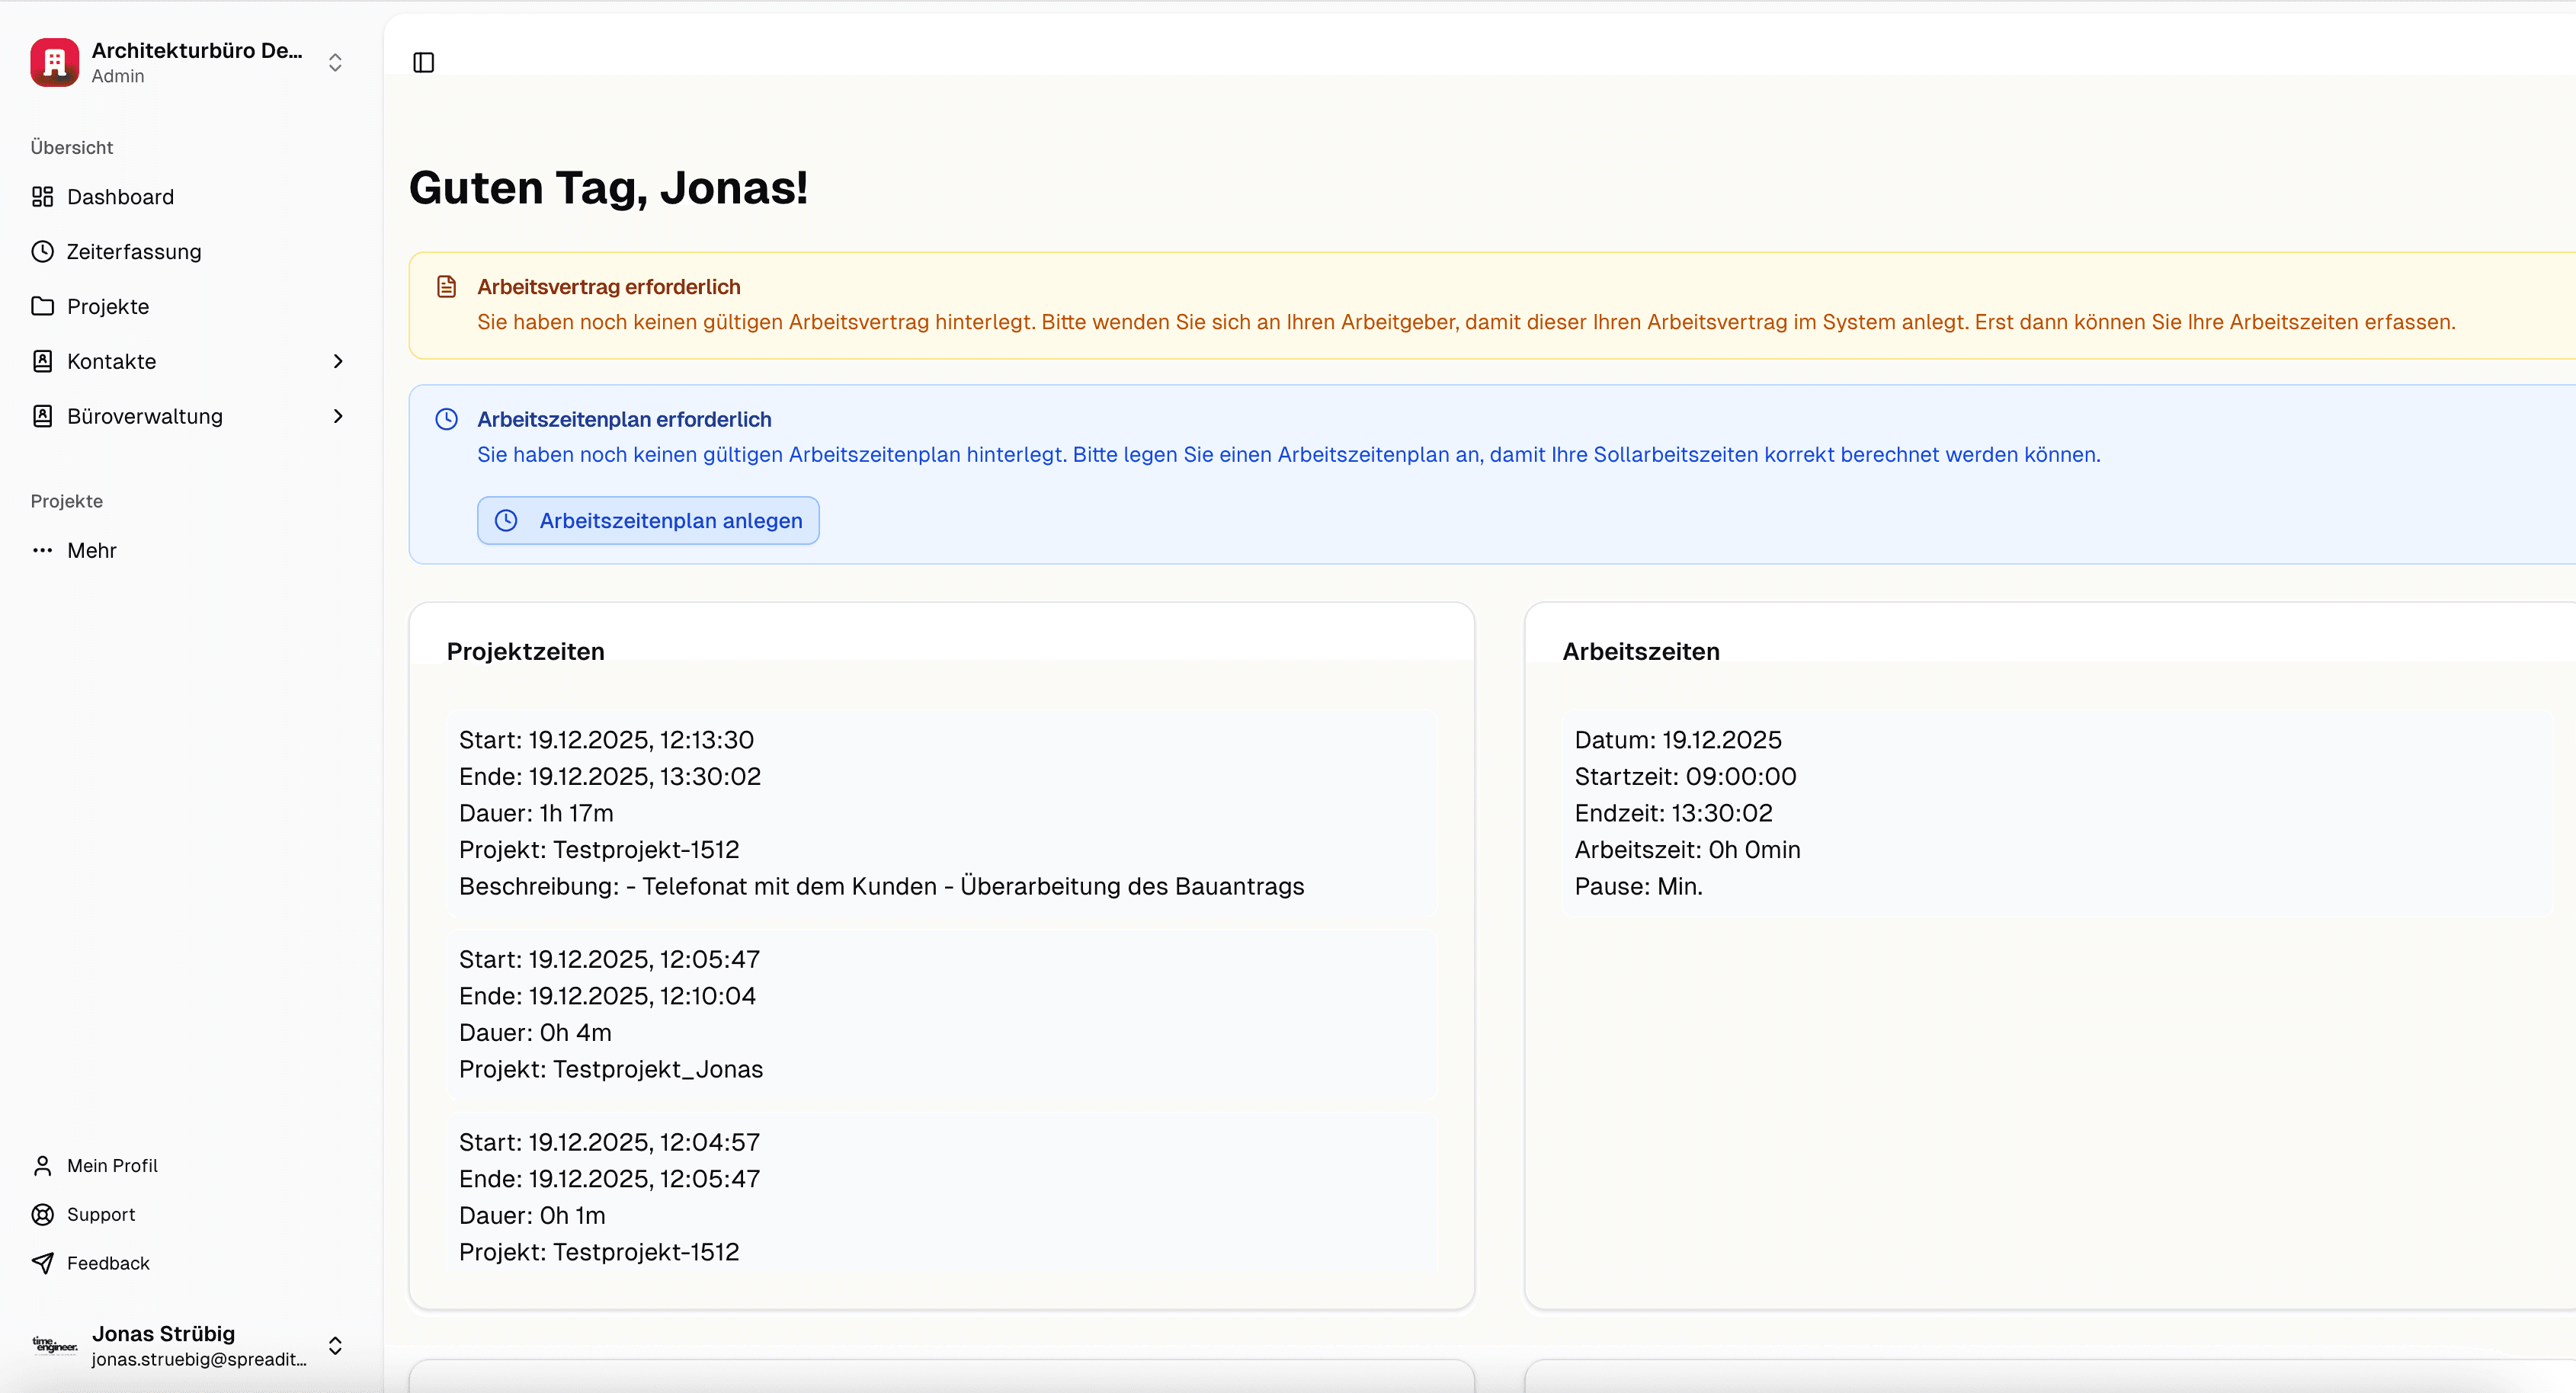2576x1393 pixels.
Task: Click the Beschreibung Telefonat mit dem Kunden line
Action: click(881, 887)
